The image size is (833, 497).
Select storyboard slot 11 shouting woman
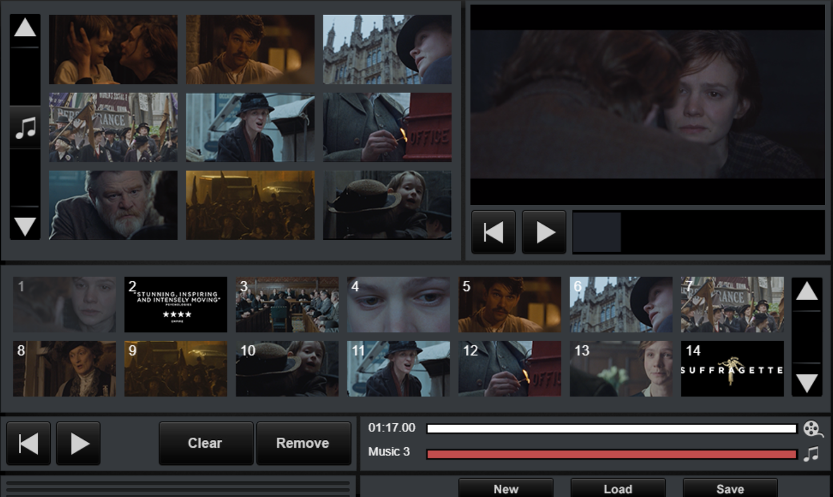point(399,369)
